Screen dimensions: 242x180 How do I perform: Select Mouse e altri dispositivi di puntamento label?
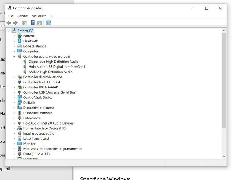52,149
